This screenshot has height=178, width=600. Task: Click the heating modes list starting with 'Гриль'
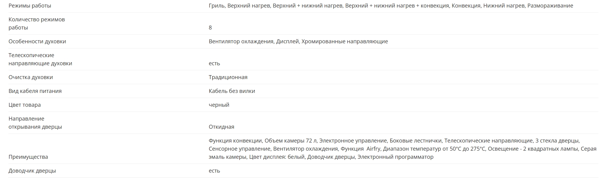tap(391, 6)
